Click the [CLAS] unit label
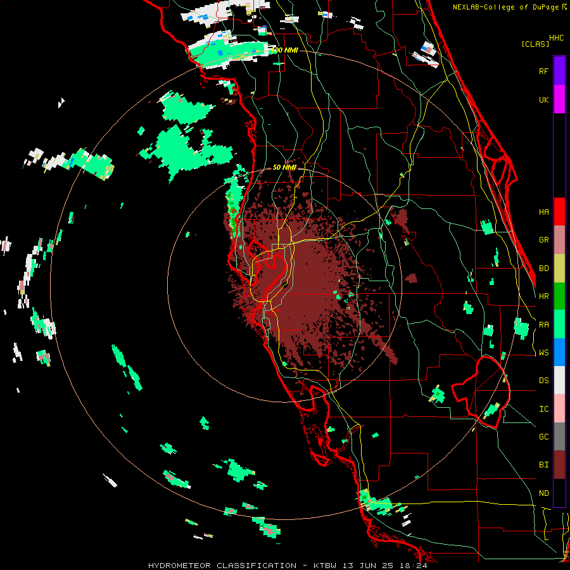The width and height of the screenshot is (570, 570). click(535, 44)
